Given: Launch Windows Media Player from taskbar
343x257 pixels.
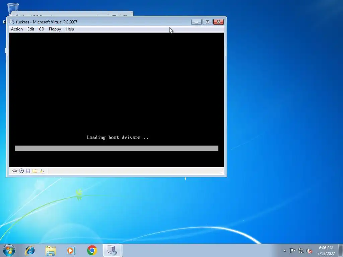Looking at the screenshot, I should coord(71,250).
